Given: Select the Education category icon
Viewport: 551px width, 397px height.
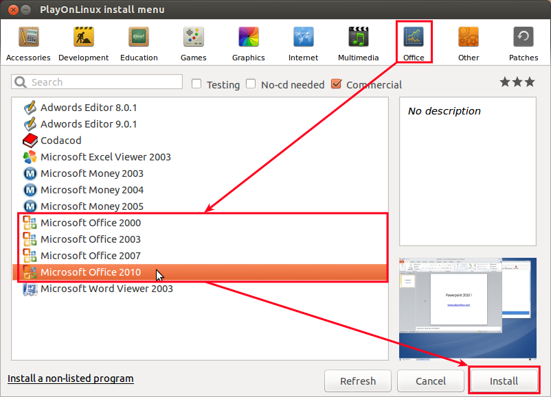Looking at the screenshot, I should click(138, 38).
